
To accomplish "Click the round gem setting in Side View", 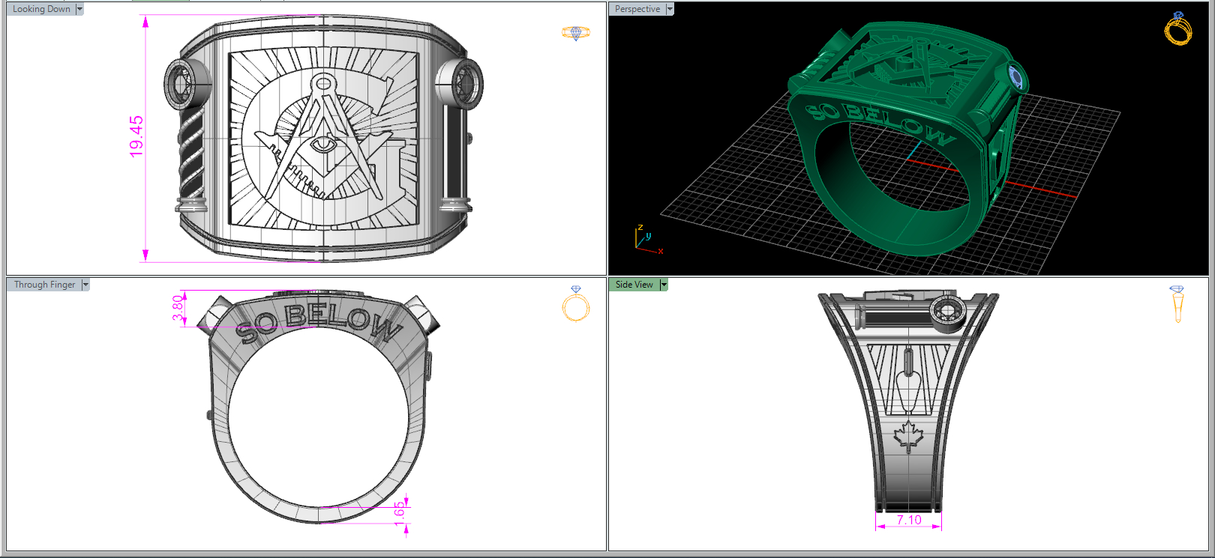I will [x=948, y=311].
